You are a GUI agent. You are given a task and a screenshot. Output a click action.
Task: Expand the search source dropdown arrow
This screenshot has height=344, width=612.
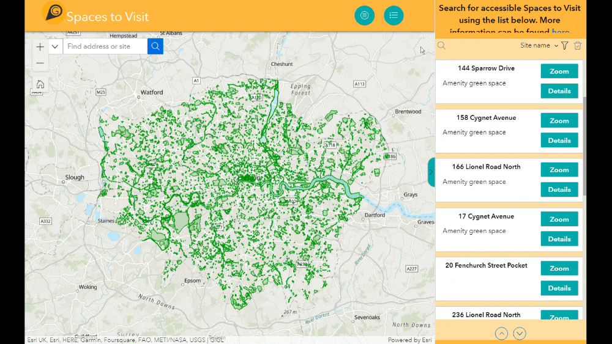(55, 47)
